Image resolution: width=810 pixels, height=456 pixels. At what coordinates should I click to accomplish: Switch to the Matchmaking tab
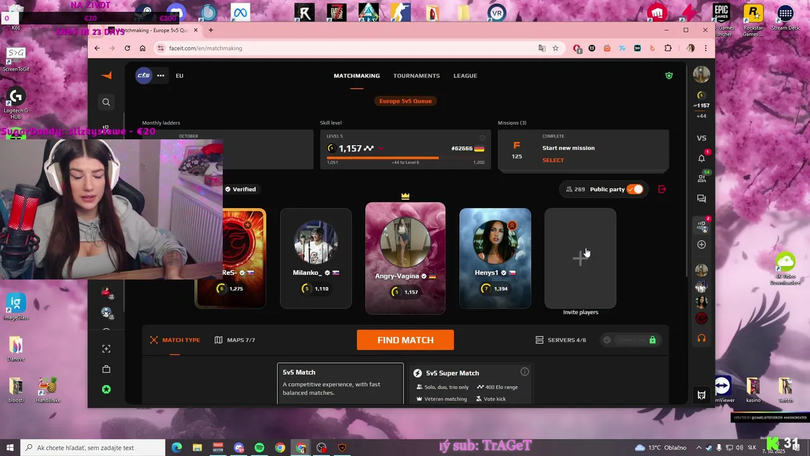pyautogui.click(x=357, y=75)
